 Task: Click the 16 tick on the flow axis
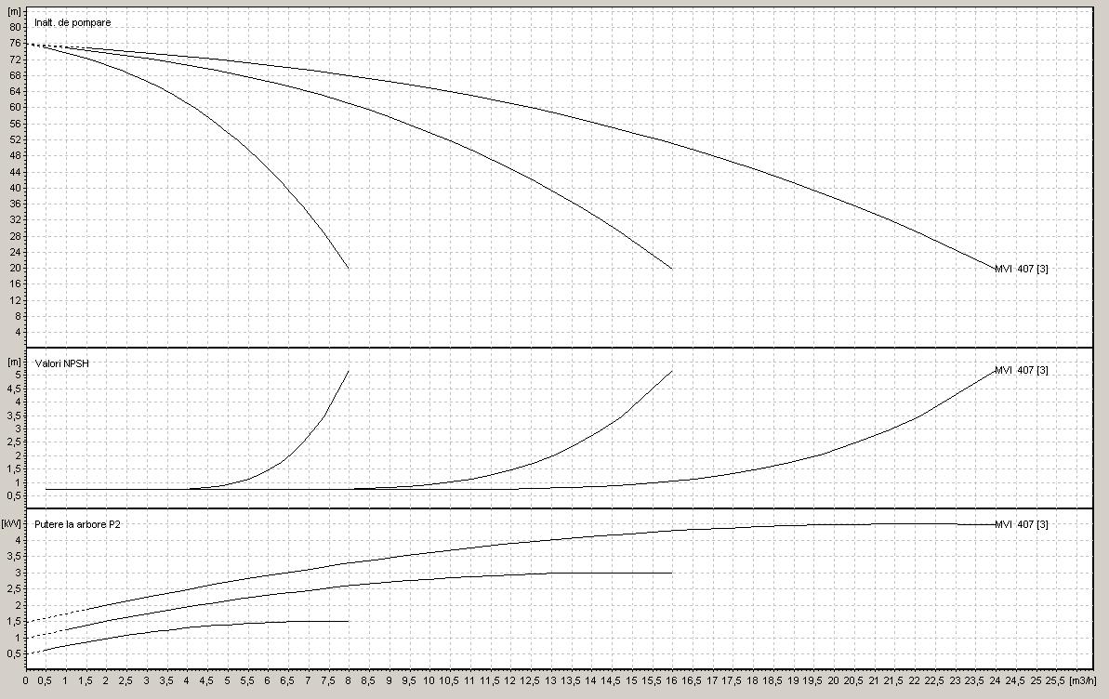(671, 680)
